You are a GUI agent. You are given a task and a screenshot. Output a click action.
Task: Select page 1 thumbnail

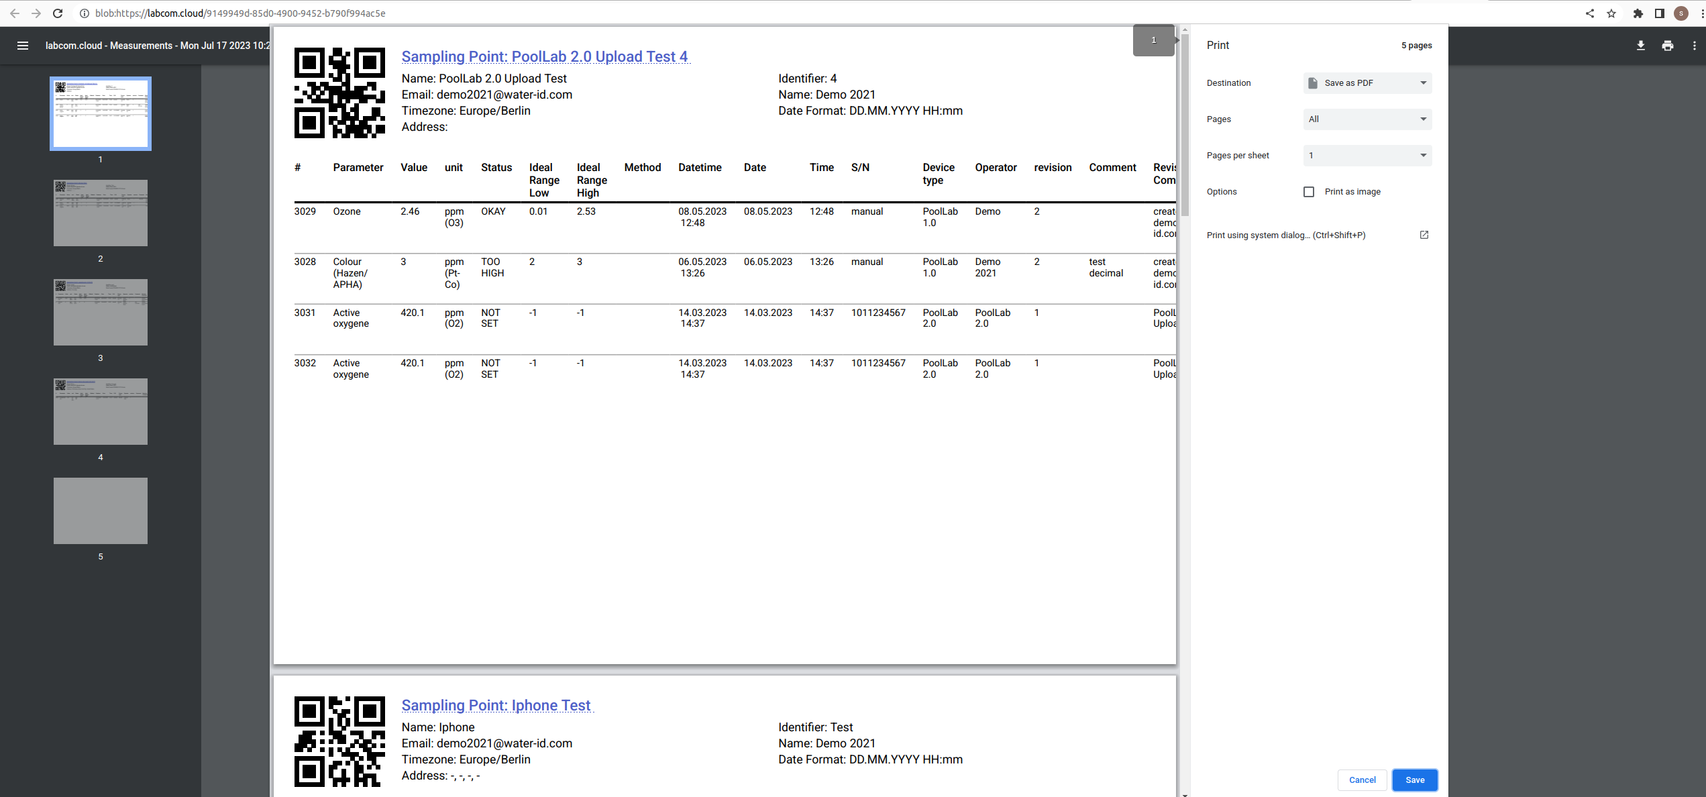point(101,113)
